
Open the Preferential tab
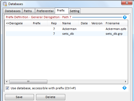coord(45,11)
